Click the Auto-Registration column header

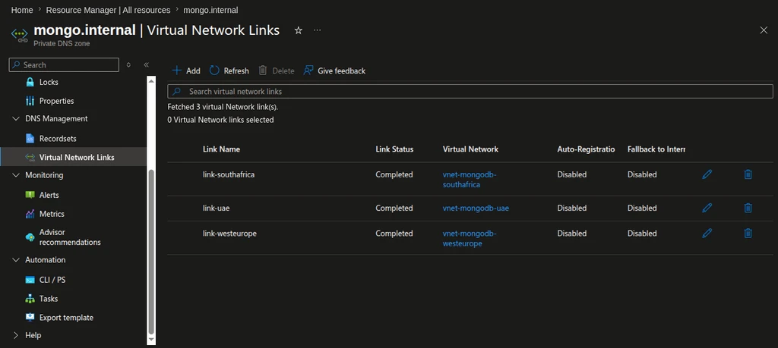point(586,149)
